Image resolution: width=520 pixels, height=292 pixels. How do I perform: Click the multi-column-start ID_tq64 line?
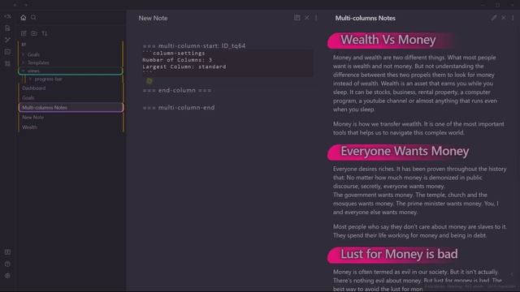click(194, 45)
